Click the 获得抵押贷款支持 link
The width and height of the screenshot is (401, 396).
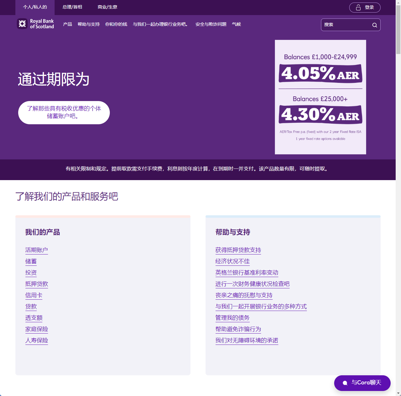[x=238, y=250]
